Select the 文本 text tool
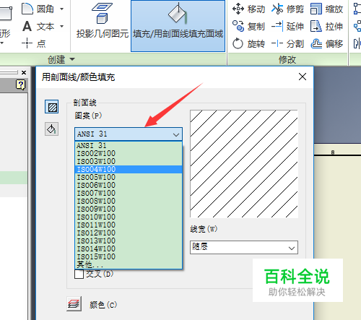 (38, 27)
